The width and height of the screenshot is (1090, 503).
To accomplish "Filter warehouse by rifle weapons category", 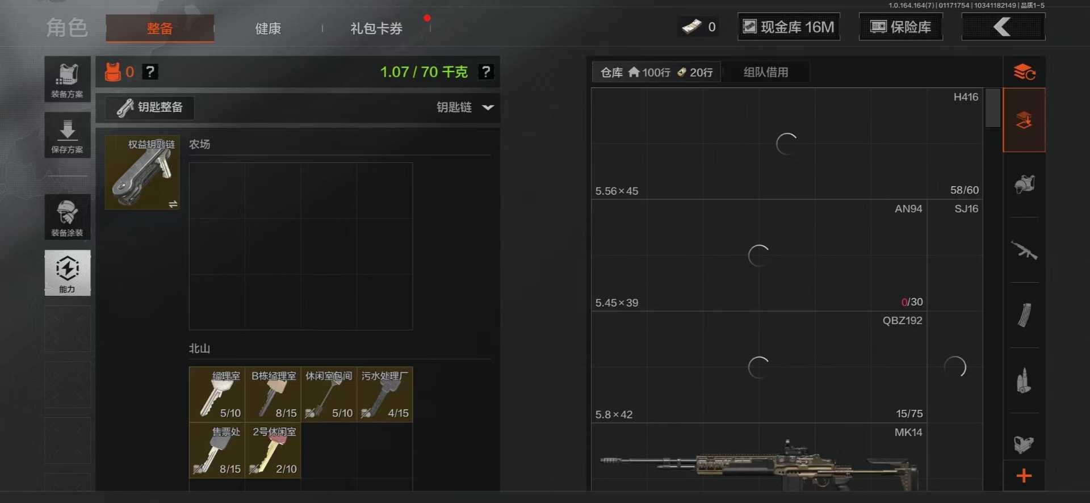I will (1024, 250).
